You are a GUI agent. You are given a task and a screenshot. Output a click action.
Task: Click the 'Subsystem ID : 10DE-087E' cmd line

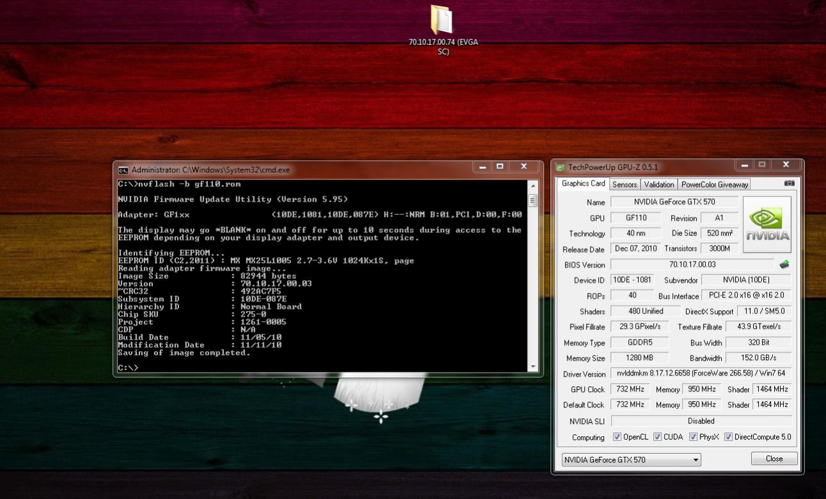(202, 299)
